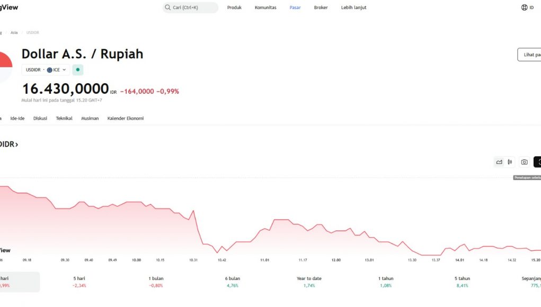Viewport: 541px width, 307px height.
Task: Switch to the Teknikal tab
Action: click(x=64, y=119)
